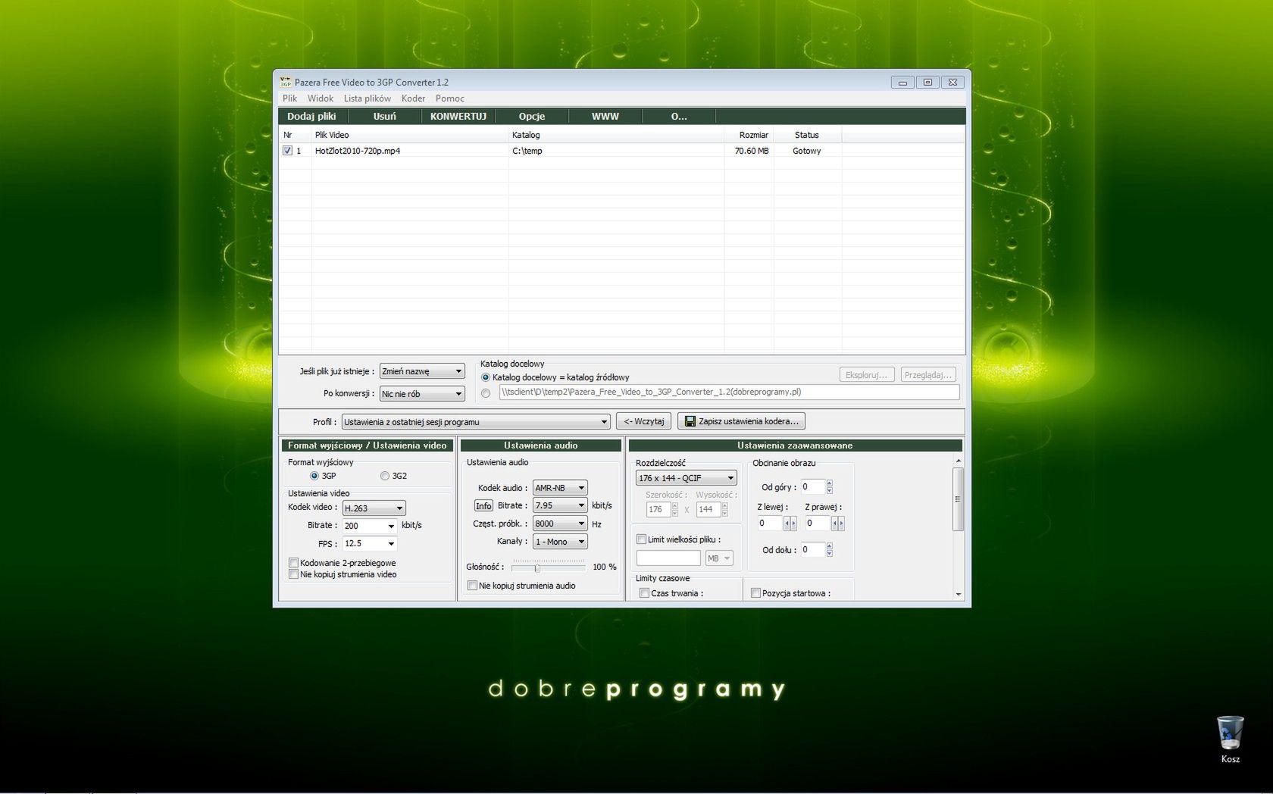Click the Gotowy status cell
This screenshot has width=1273, height=794.
pos(807,151)
